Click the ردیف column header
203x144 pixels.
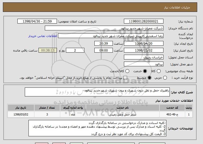[x=189, y=108]
